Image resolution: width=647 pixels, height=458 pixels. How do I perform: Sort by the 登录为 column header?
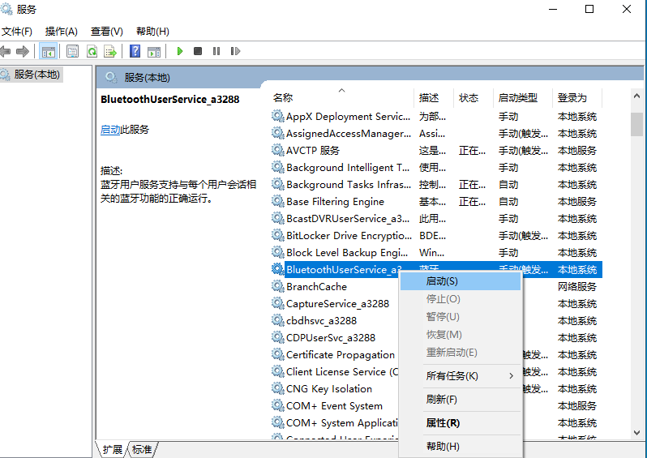tap(577, 98)
